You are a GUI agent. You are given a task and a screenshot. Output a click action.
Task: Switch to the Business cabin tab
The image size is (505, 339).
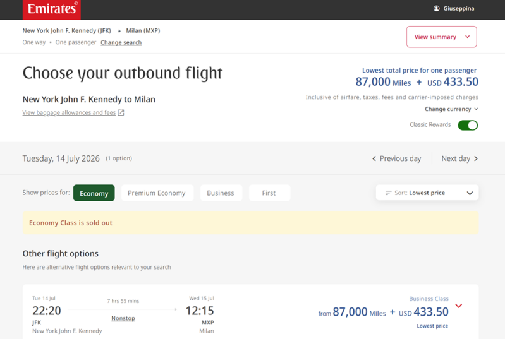coord(221,193)
